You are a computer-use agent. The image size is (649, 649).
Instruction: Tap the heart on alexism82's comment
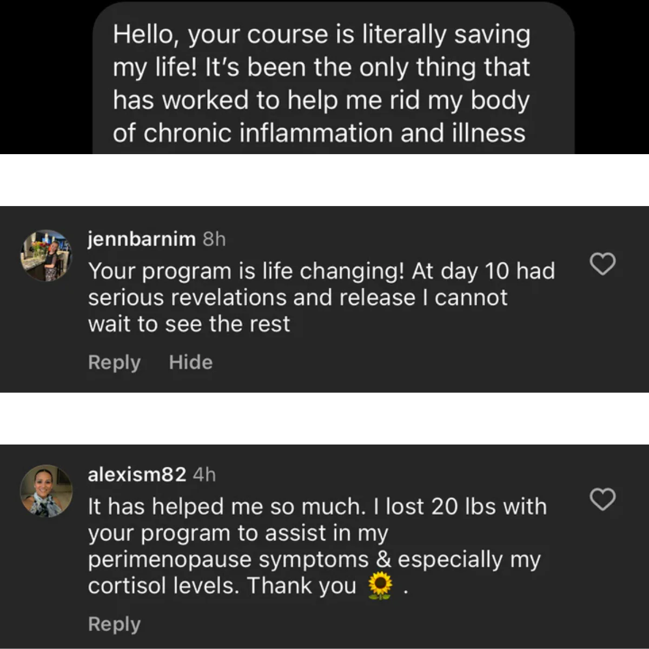602,499
